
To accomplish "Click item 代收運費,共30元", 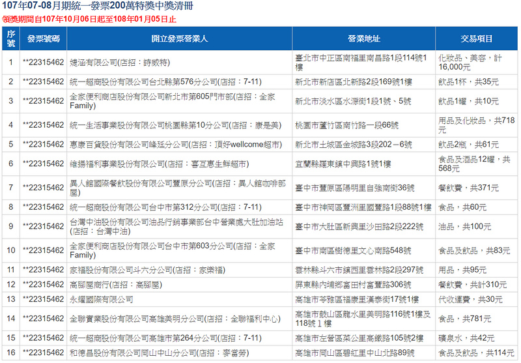I will coord(477,299).
